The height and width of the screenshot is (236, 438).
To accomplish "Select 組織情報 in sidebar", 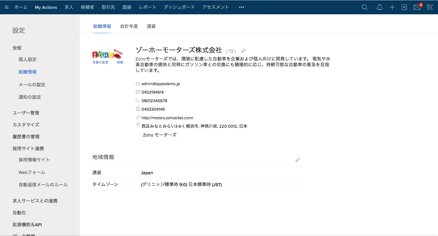I will tap(28, 72).
